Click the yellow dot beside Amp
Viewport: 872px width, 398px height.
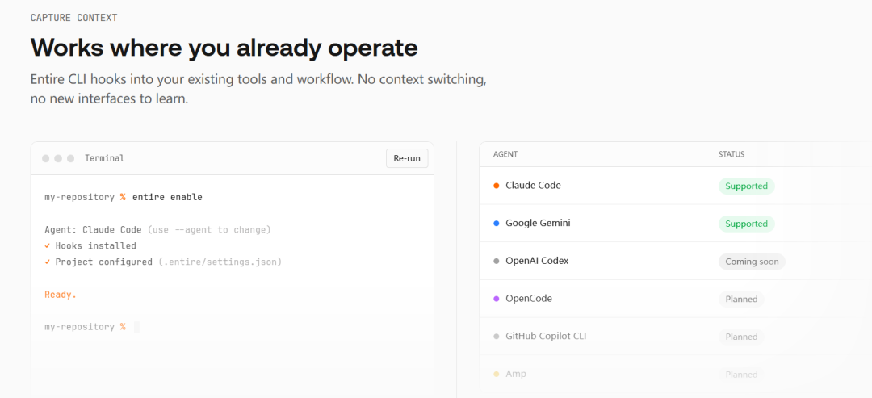point(497,374)
